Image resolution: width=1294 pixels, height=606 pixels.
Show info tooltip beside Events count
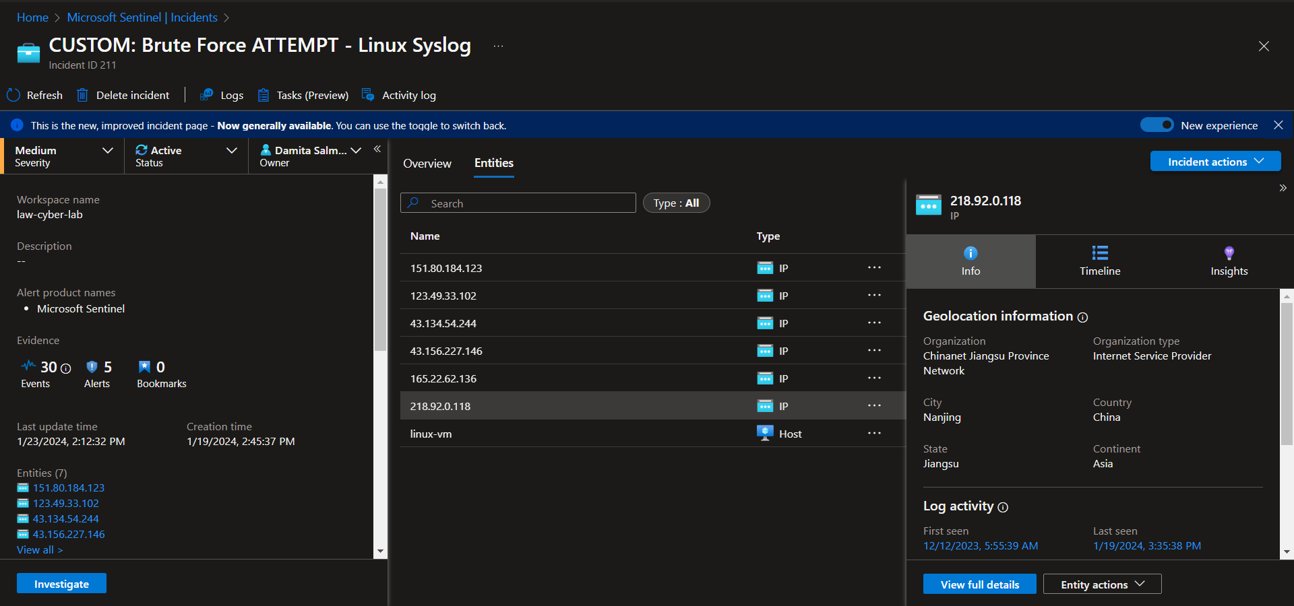pyautogui.click(x=65, y=368)
